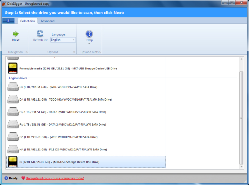Switch to the Select disk tab
The image size is (249, 185).
point(28,21)
